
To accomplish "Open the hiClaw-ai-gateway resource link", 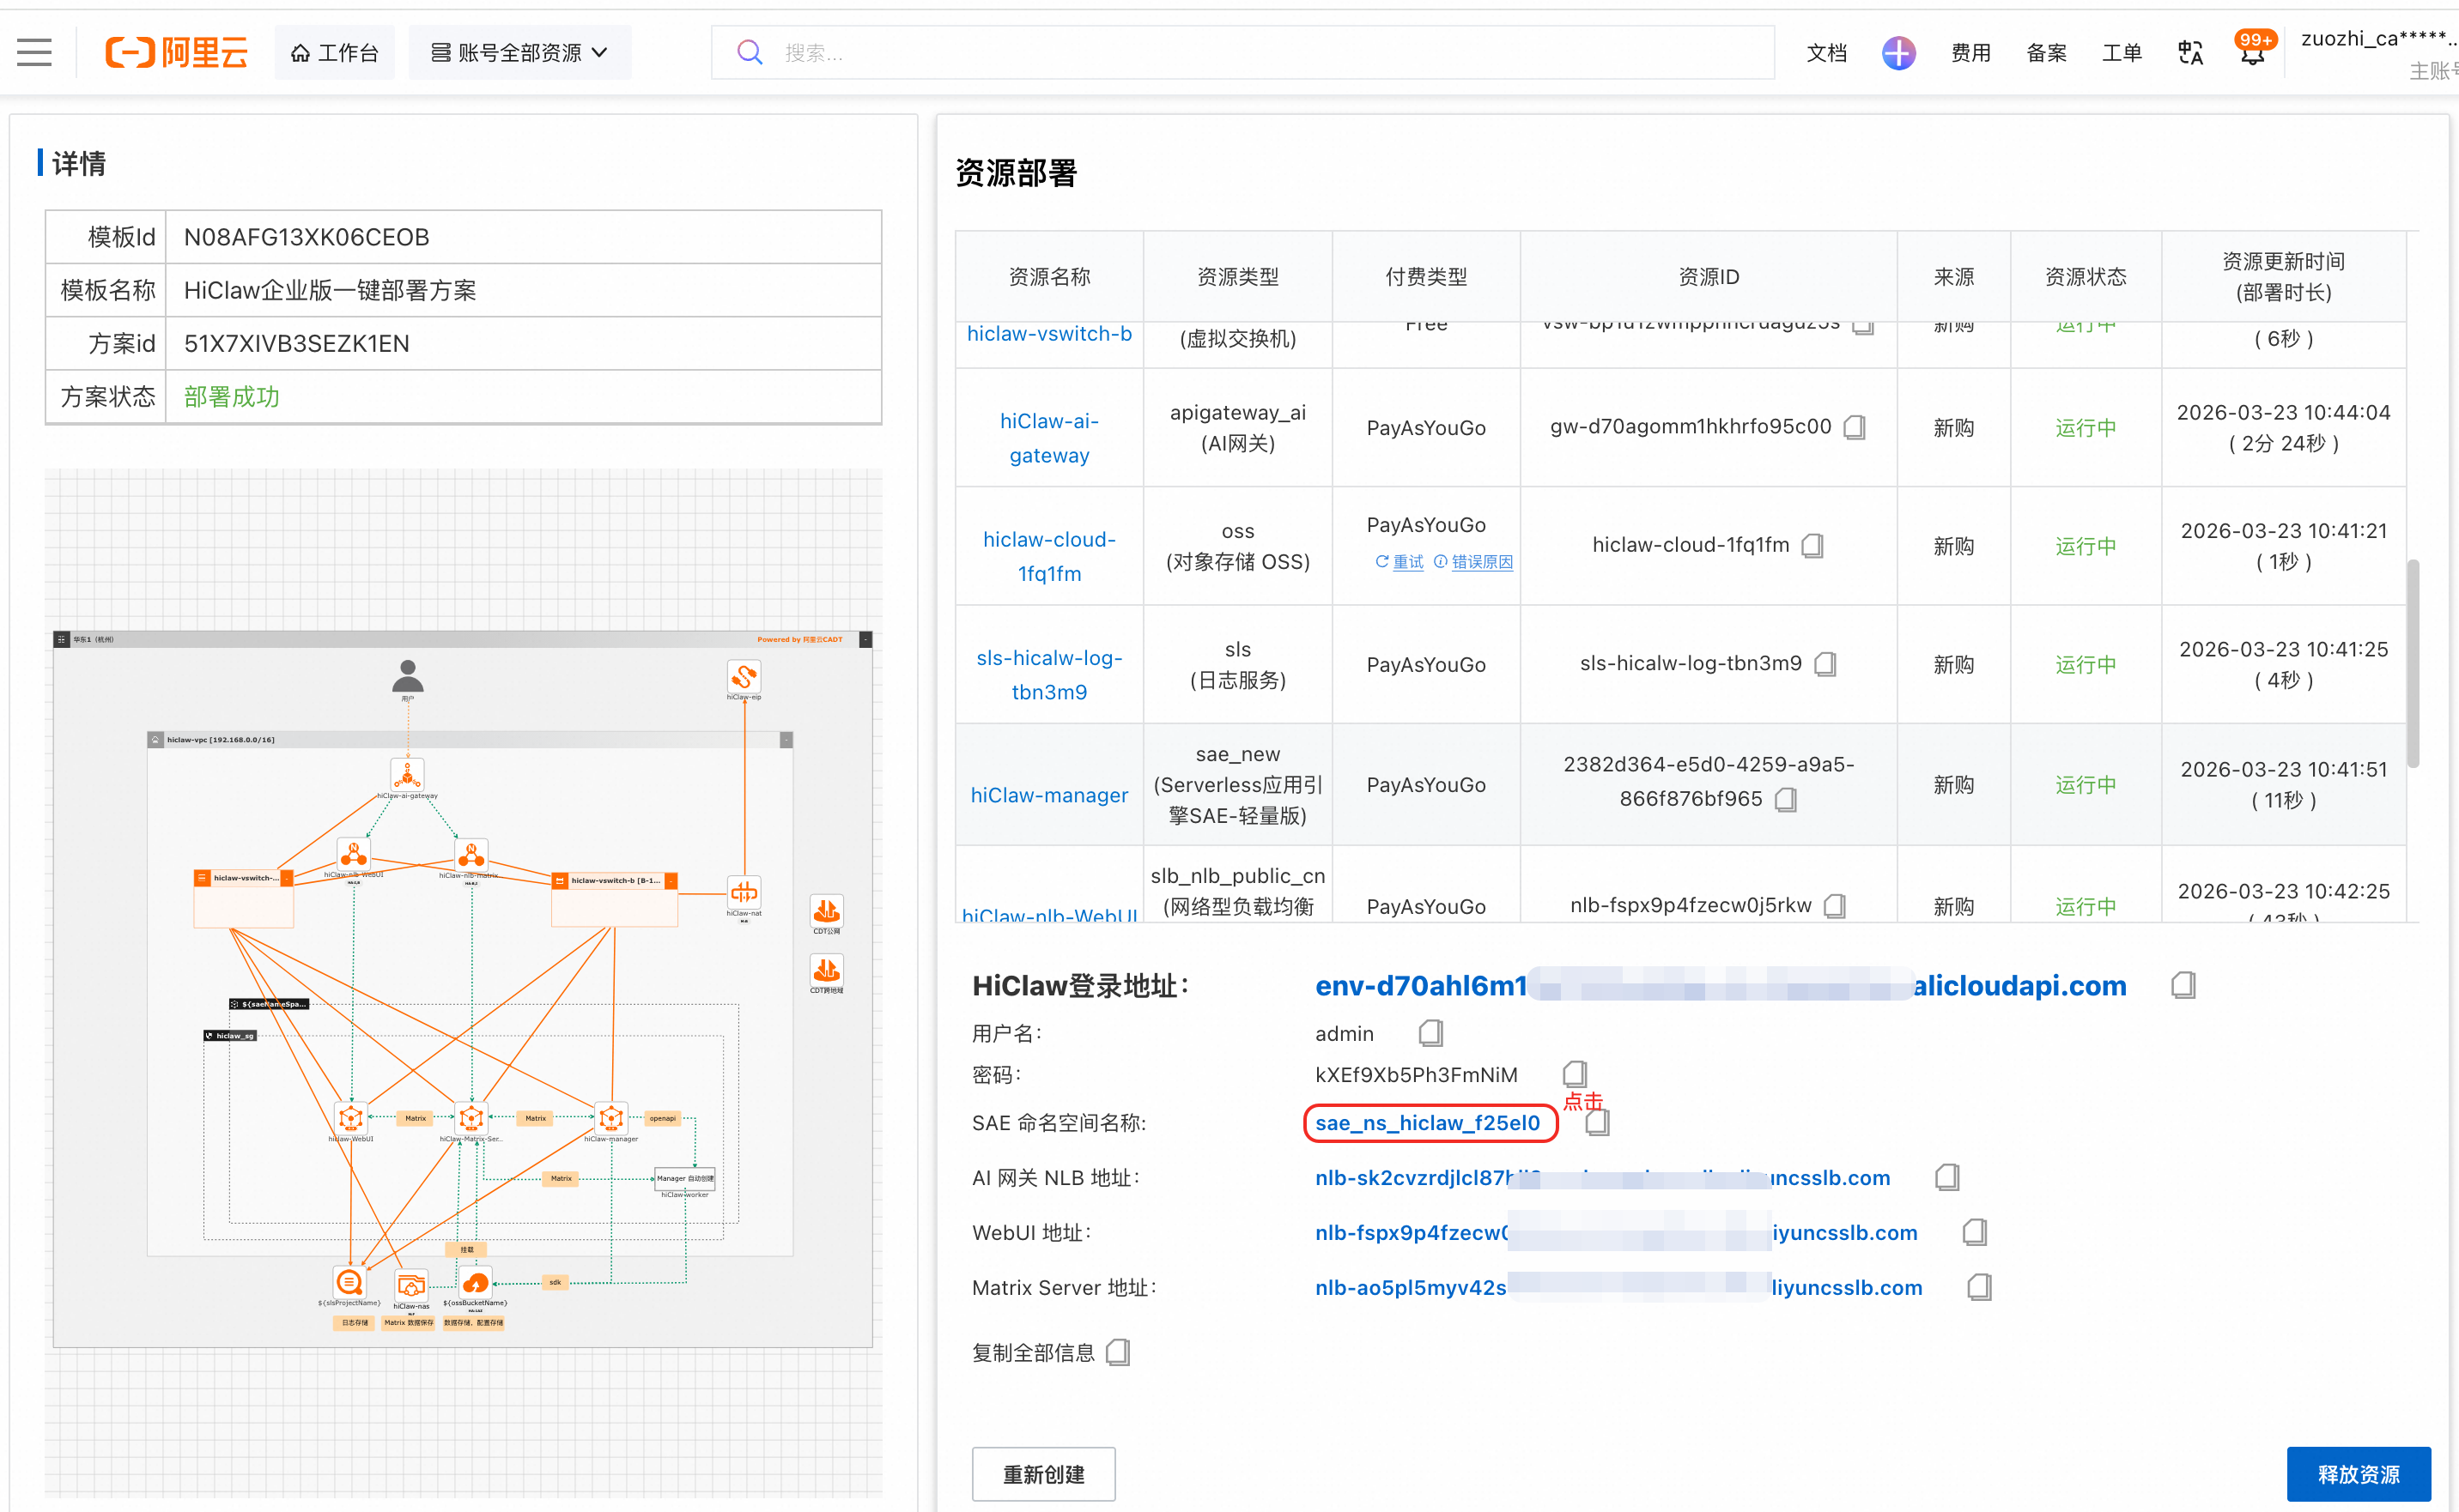I will pyautogui.click(x=1049, y=438).
